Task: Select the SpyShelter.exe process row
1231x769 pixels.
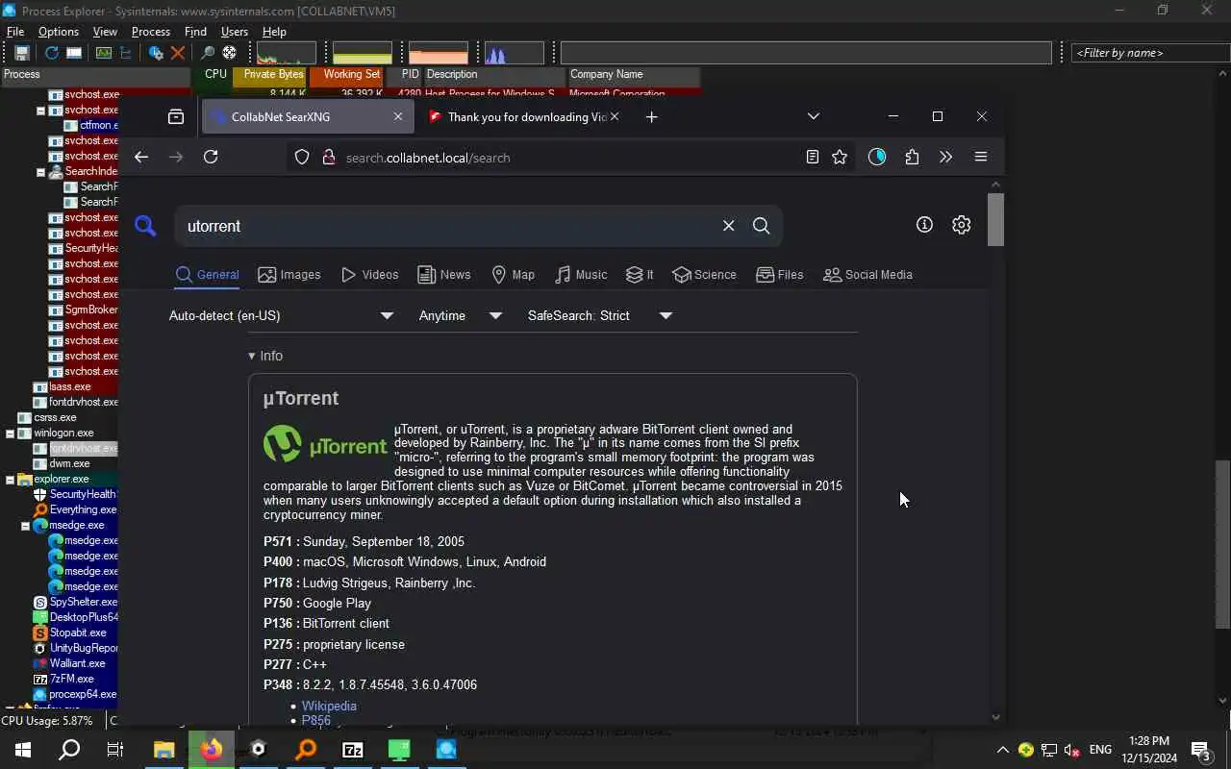Action: pyautogui.click(x=75, y=602)
